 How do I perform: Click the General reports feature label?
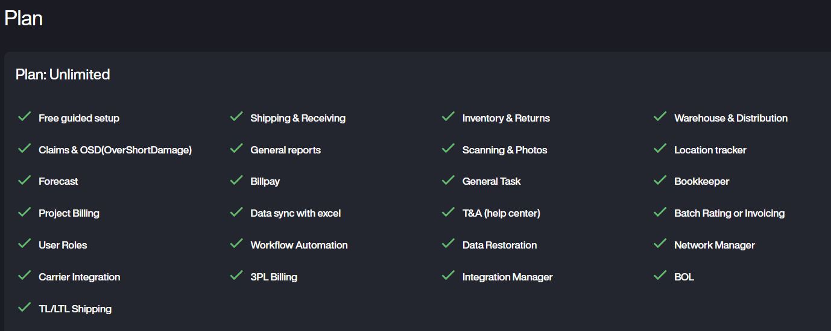point(285,150)
